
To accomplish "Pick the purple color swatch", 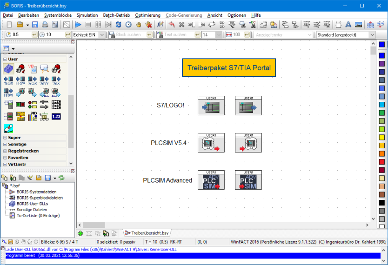I will tap(382, 64).
